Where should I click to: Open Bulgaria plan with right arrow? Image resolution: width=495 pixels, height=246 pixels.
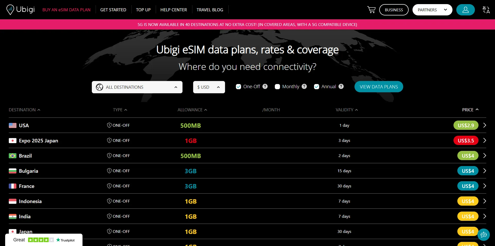[485, 171]
